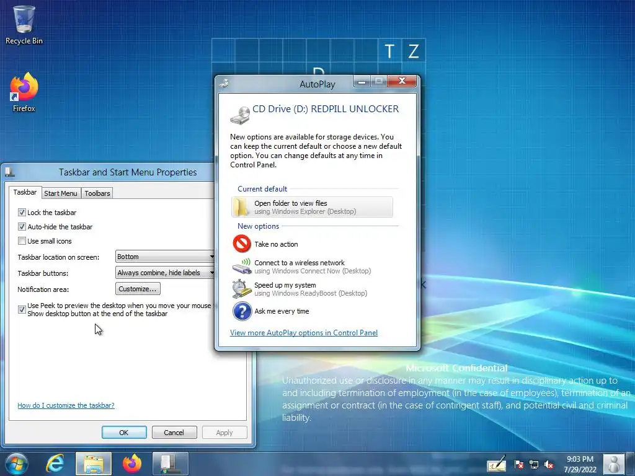Image resolution: width=635 pixels, height=476 pixels.
Task: Click CD Drive (D:) REDPILL UNLOCKER heading
Action: (x=326, y=109)
